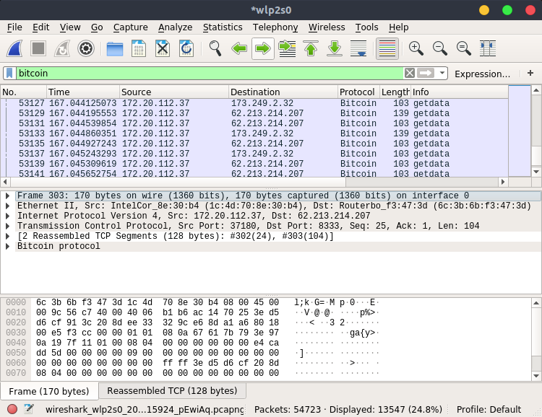Open the Tools menu
The width and height of the screenshot is (542, 417).
[x=366, y=27]
